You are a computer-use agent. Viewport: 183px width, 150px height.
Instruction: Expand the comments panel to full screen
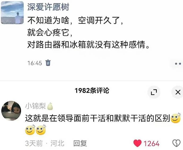[154, 92]
